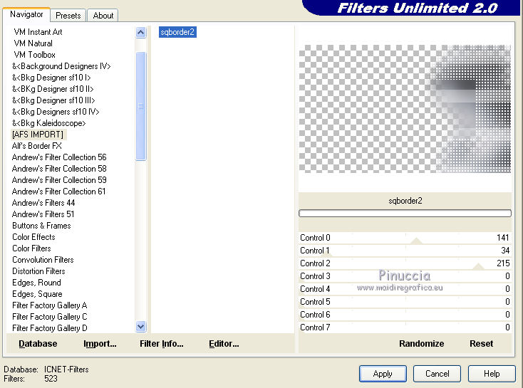Screen dimensions: 523x388
Task: Open the Database button
Action: [38, 344]
